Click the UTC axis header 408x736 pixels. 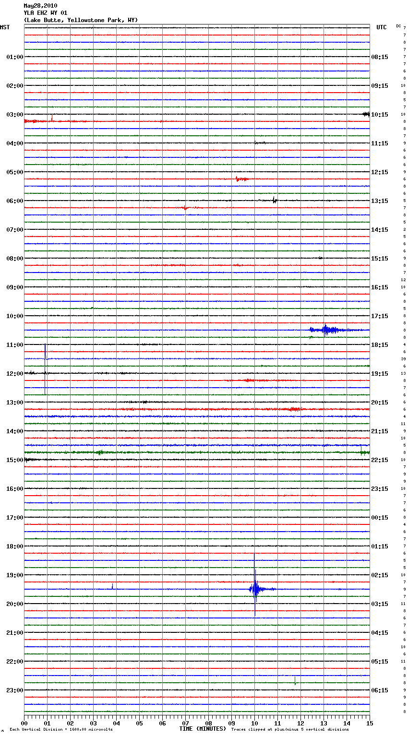click(x=381, y=27)
